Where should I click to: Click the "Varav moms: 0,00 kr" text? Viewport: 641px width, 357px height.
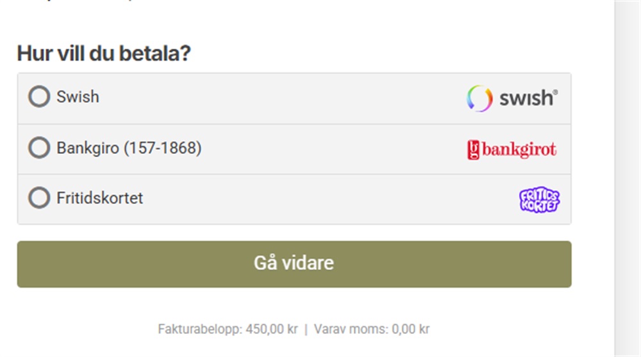coord(372,329)
